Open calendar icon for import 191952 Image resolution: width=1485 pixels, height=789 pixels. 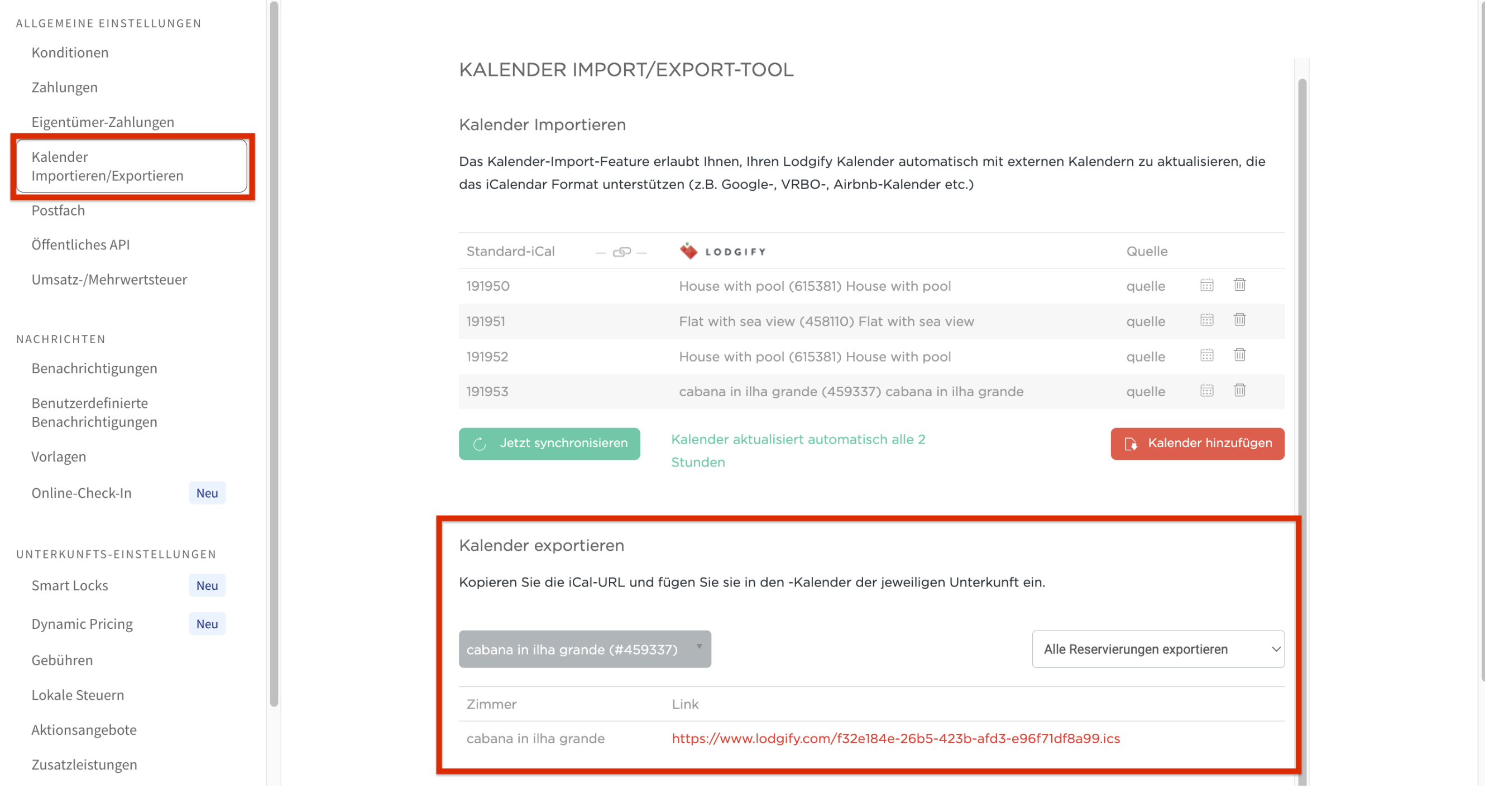click(1206, 355)
